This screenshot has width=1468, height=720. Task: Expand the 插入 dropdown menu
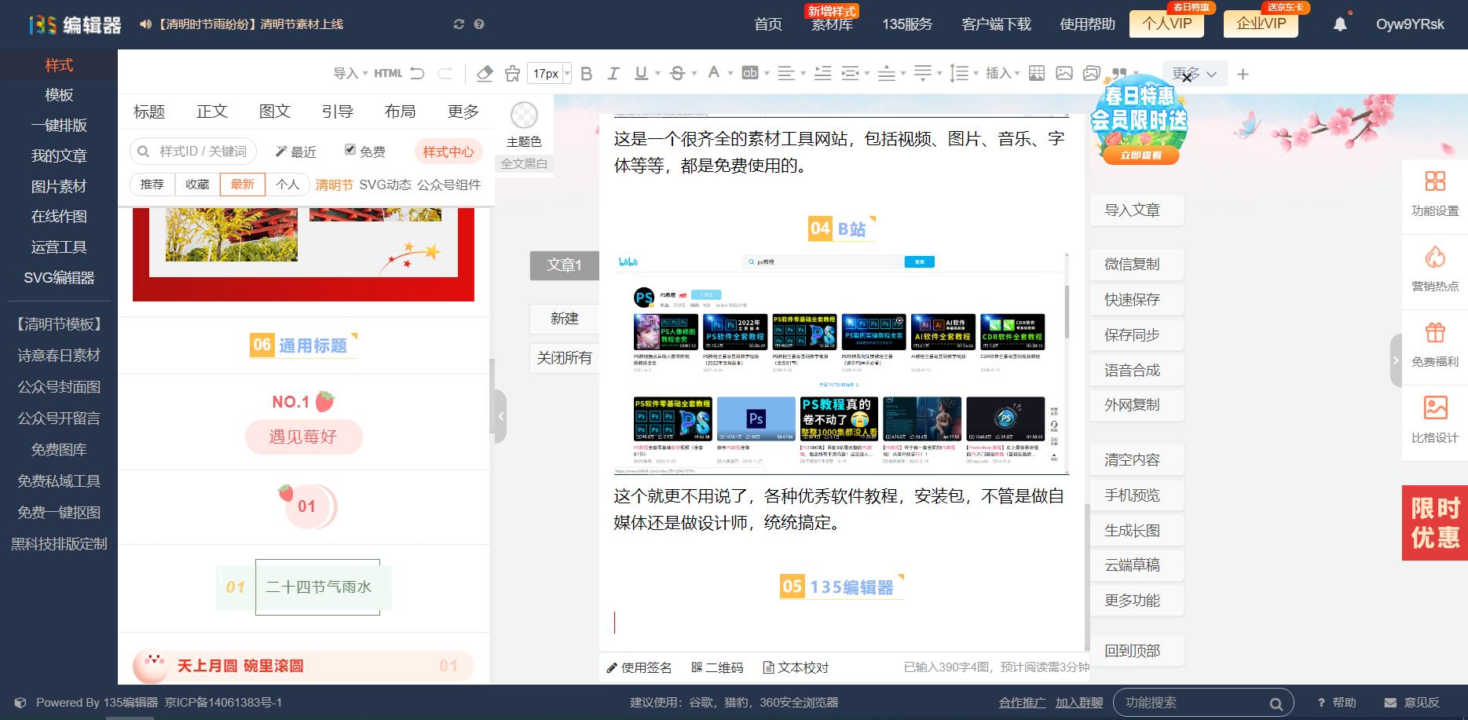(x=1004, y=73)
